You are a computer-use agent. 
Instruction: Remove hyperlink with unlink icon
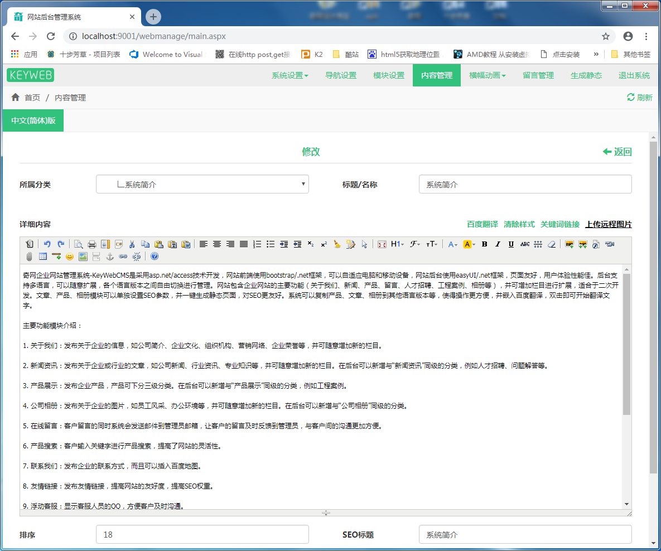(x=137, y=257)
